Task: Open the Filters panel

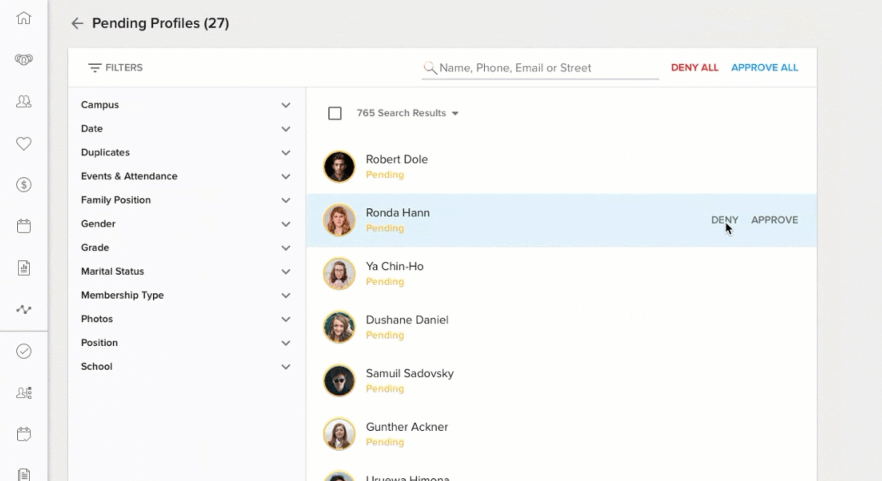Action: pos(115,68)
